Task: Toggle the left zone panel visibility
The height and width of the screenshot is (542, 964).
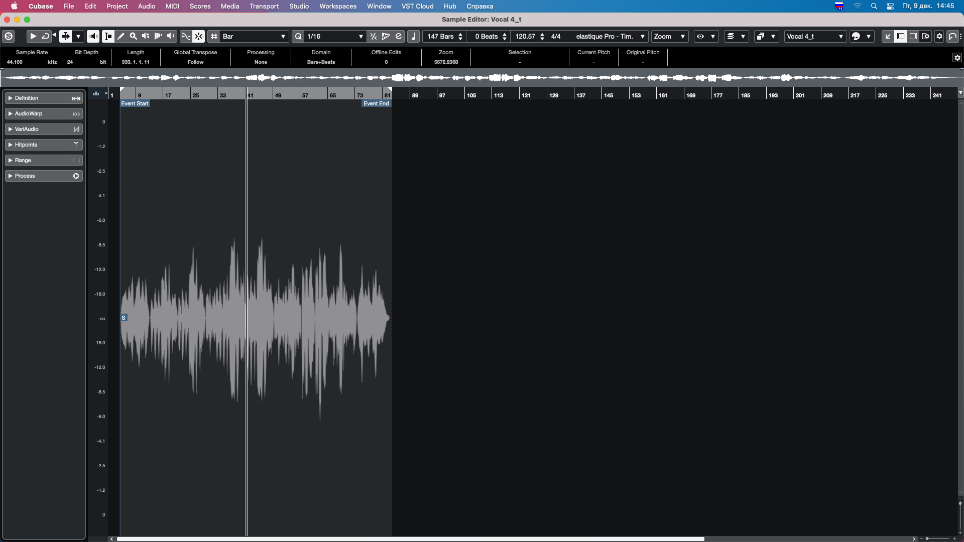Action: (x=901, y=36)
